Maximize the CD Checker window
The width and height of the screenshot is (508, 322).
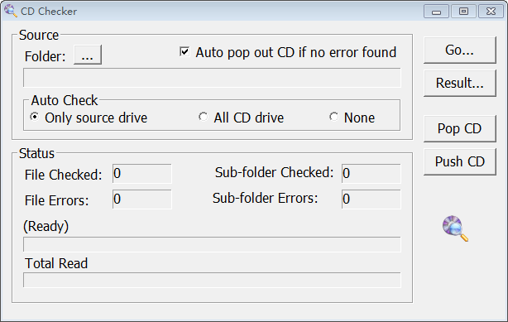(x=463, y=12)
